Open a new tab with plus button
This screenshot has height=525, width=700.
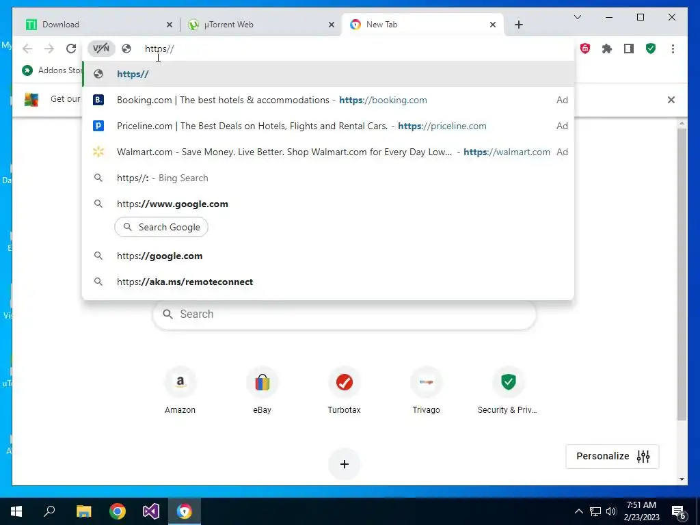tap(518, 25)
